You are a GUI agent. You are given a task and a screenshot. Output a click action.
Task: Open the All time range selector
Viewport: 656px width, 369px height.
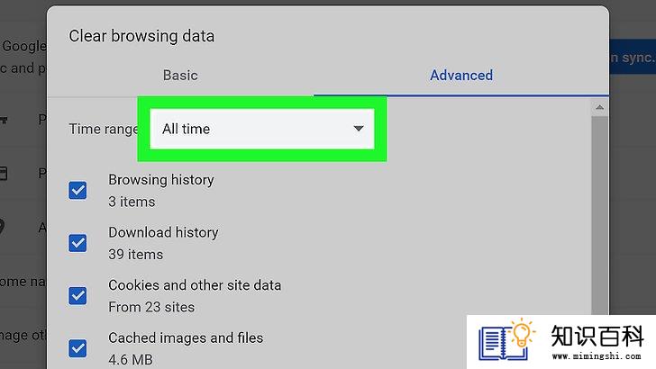coord(262,129)
